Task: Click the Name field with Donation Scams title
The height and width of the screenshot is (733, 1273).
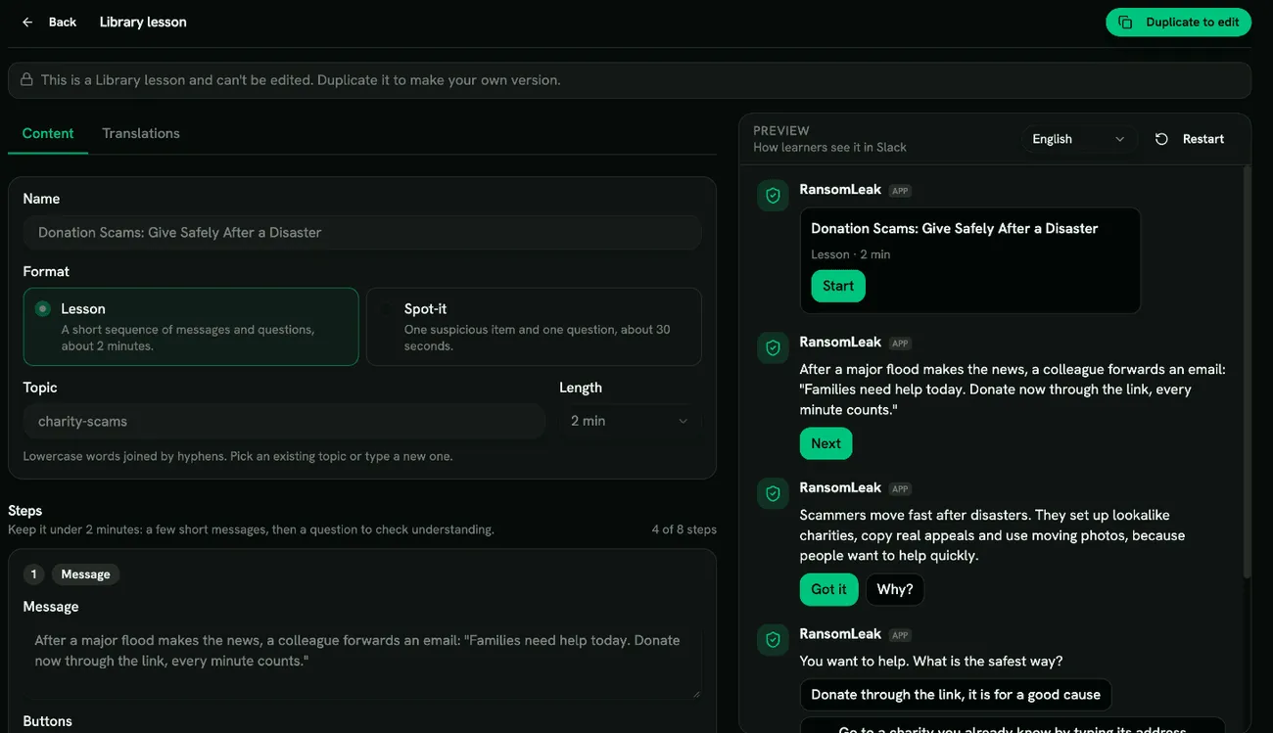Action: (362, 233)
